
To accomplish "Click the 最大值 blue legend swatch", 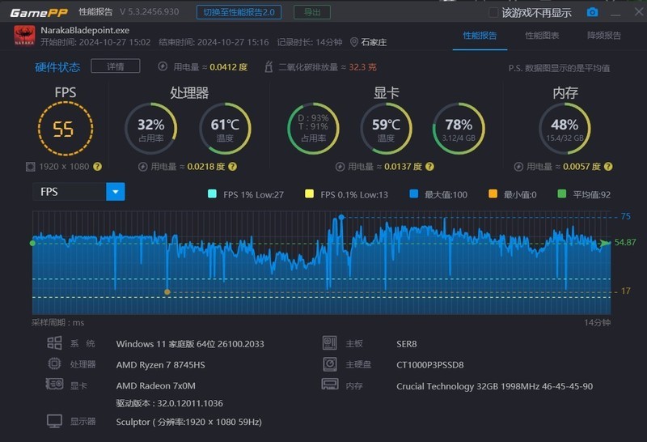I will 414,194.
